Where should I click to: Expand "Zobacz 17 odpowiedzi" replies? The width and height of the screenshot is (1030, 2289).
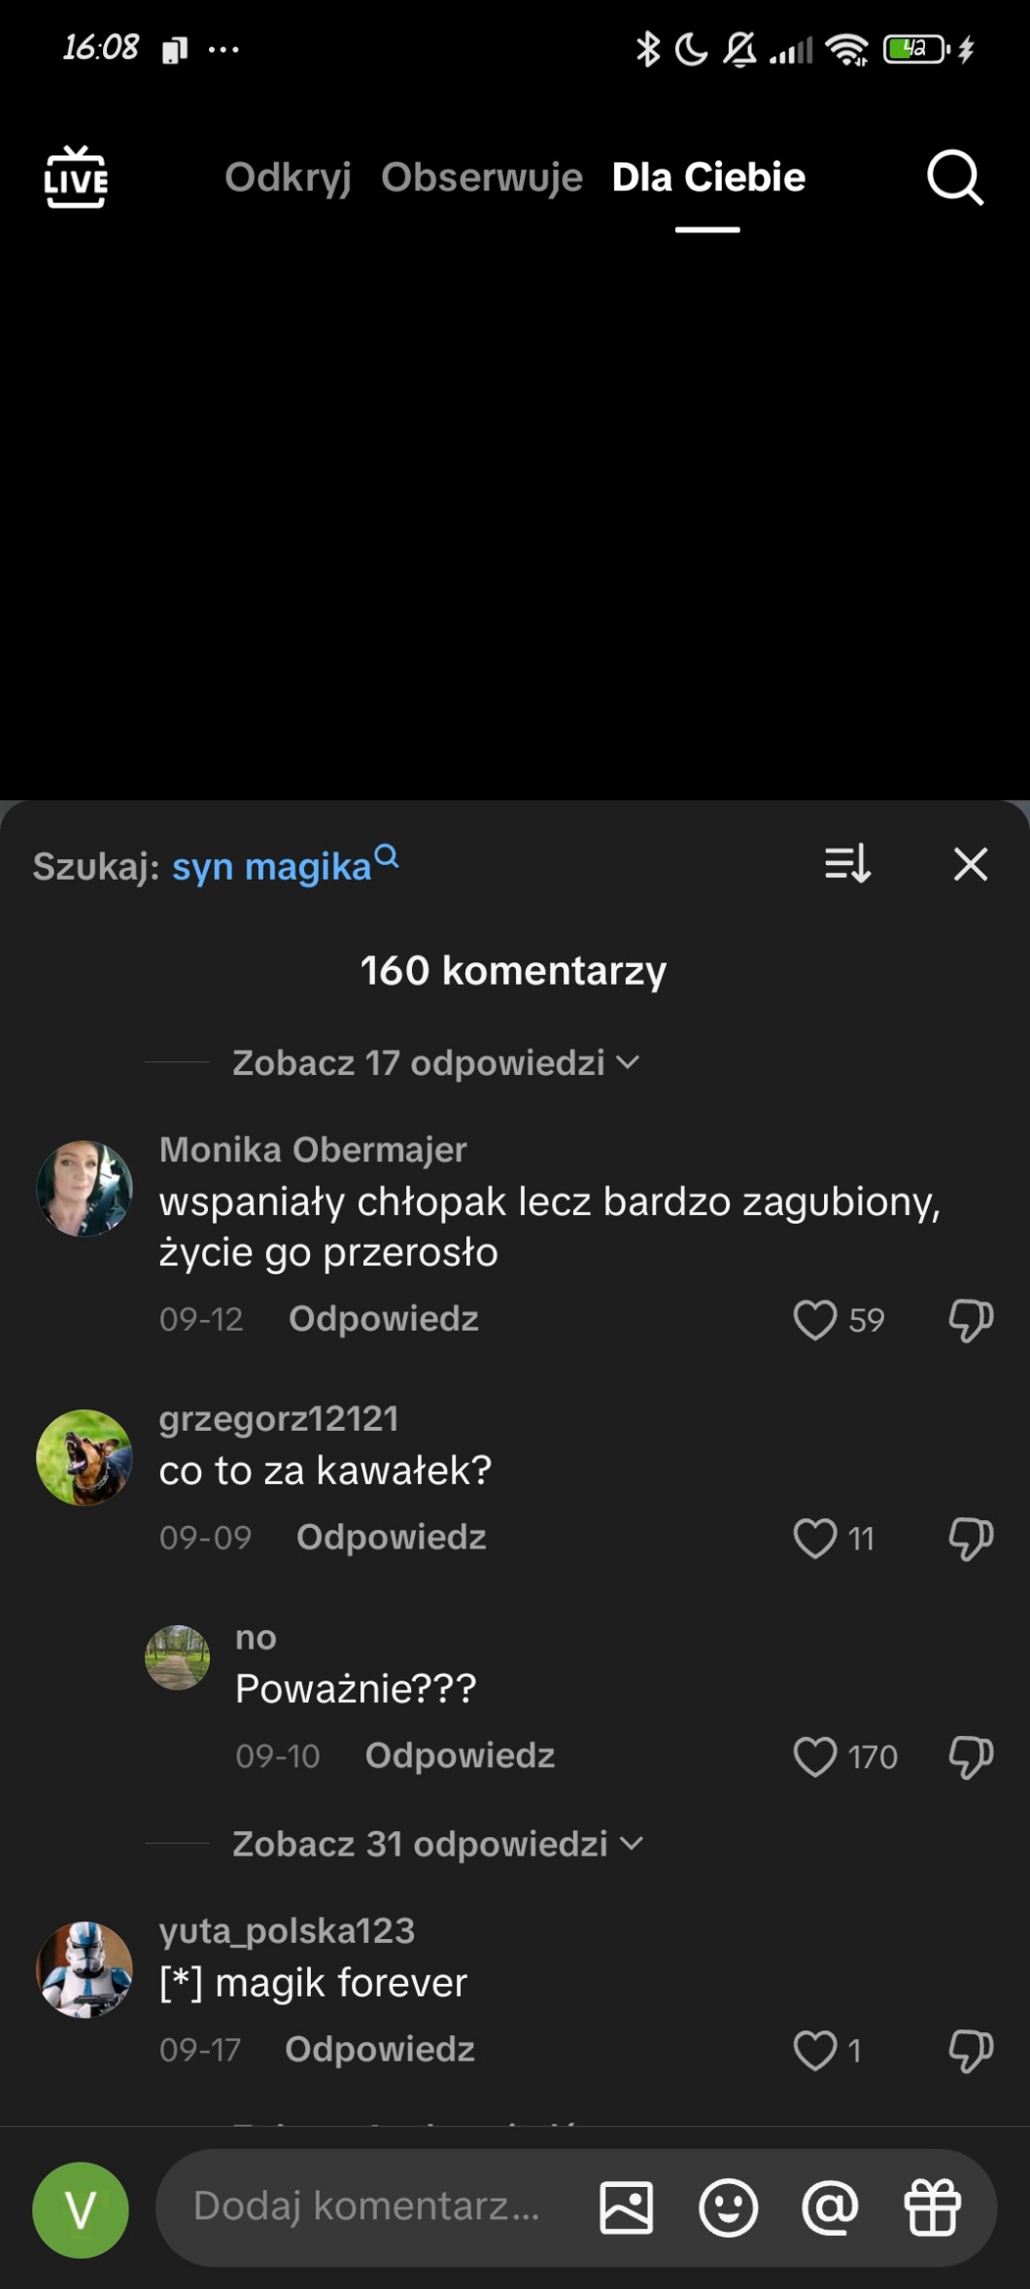pyautogui.click(x=435, y=1062)
